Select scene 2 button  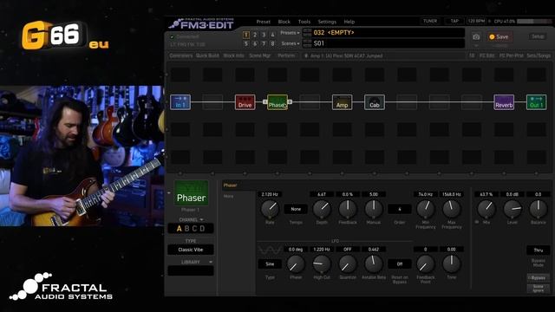coord(255,35)
